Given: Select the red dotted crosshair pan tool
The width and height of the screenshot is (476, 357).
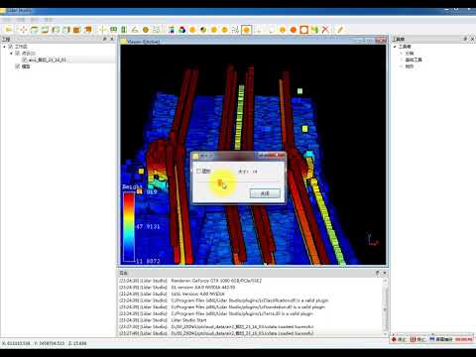Looking at the screenshot, I should (x=23, y=30).
